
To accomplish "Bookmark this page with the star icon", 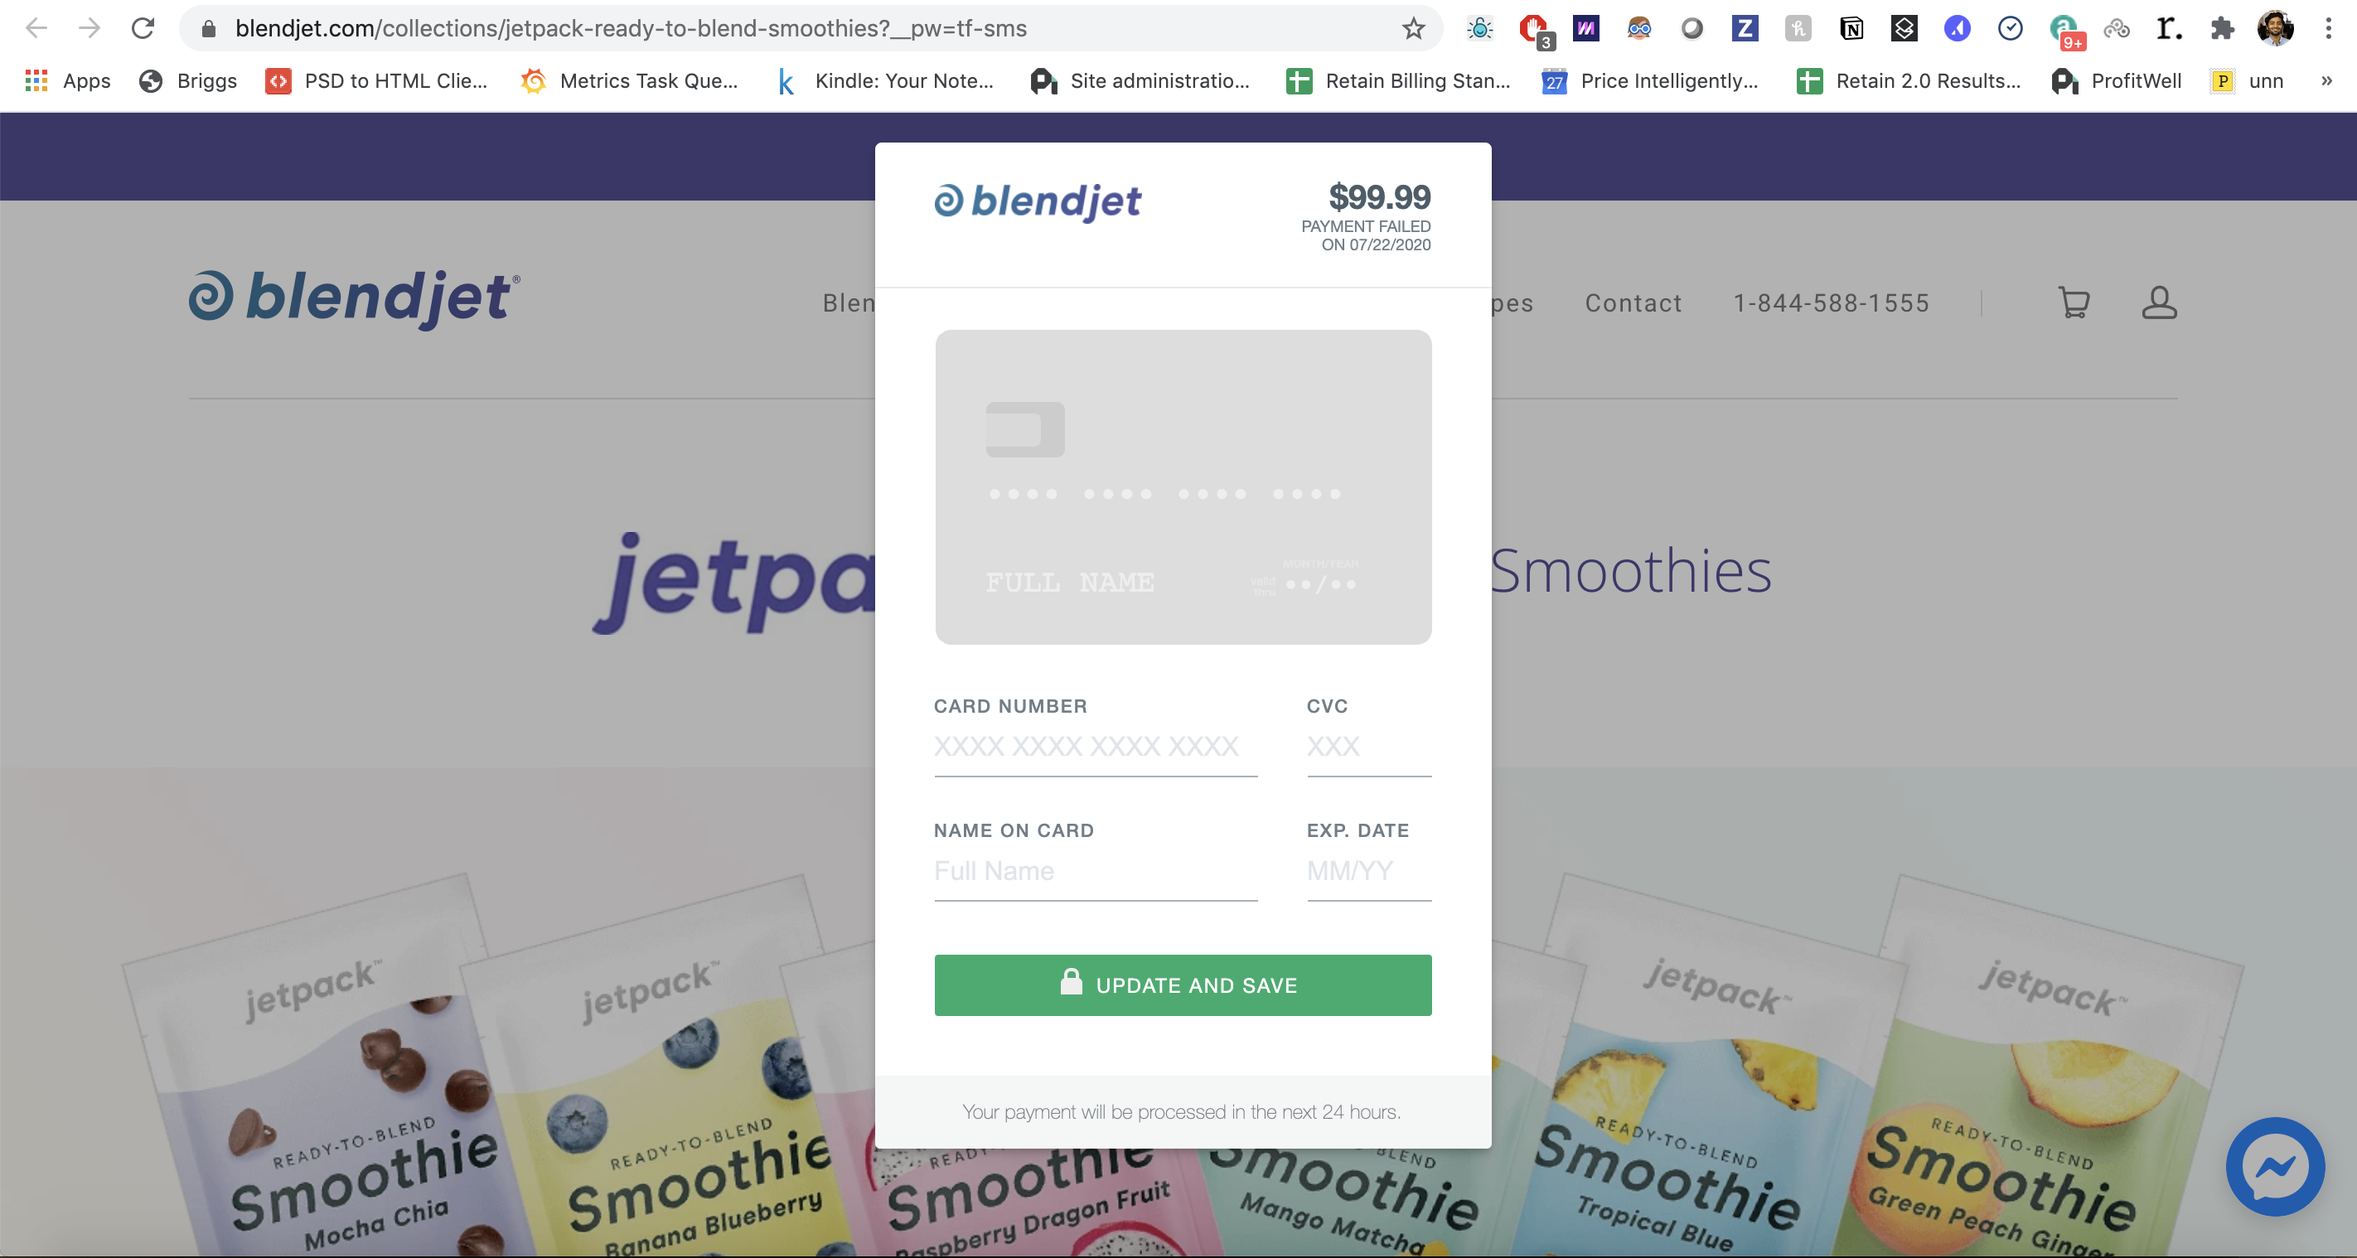I will pos(1414,28).
